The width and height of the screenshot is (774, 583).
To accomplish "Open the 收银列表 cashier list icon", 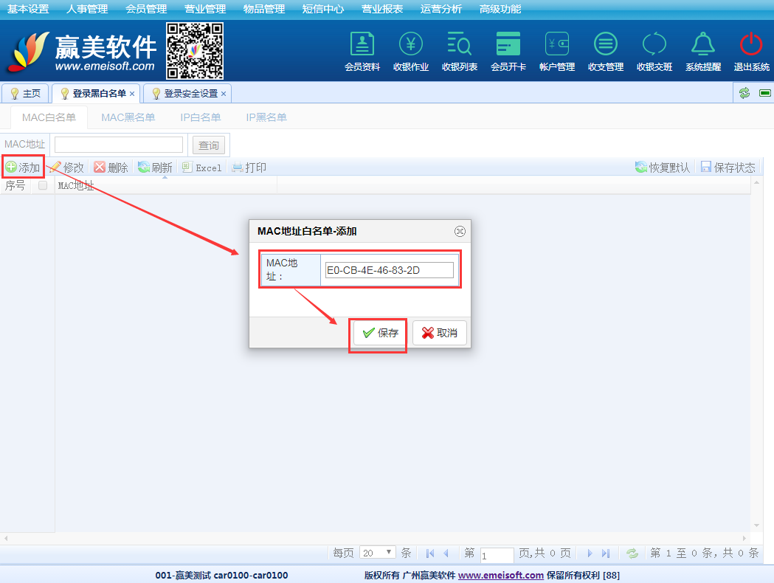I will pyautogui.click(x=460, y=46).
